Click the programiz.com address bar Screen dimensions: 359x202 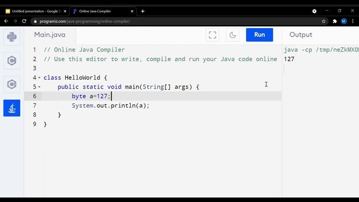click(x=178, y=21)
